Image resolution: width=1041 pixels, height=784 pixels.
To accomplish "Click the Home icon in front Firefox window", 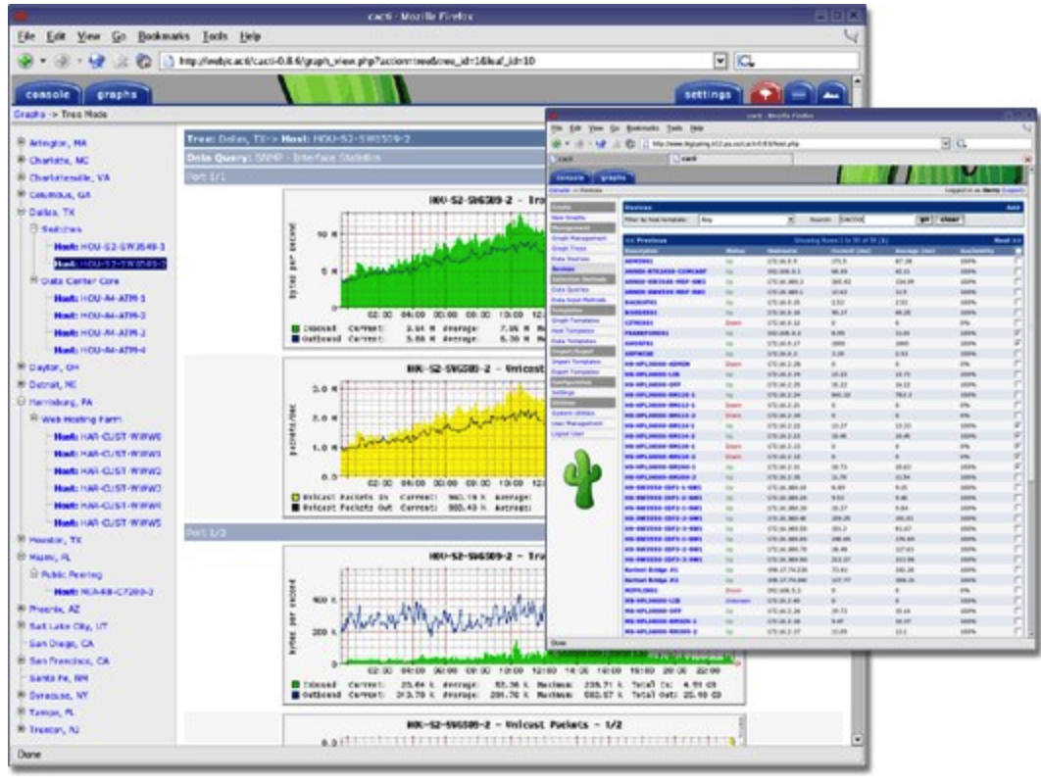I will pyautogui.click(x=630, y=143).
